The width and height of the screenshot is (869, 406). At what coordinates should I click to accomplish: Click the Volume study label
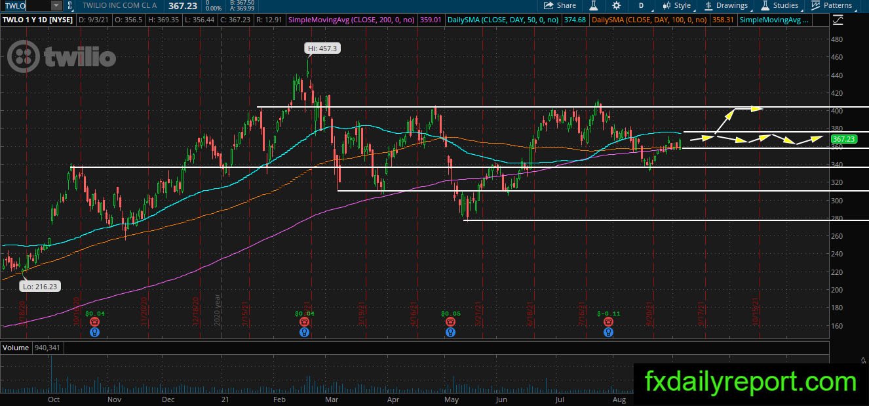(x=15, y=348)
